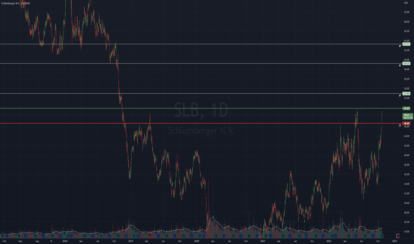Click the May label on the time axis
Image resolution: width=414 pixels, height=244 pixels.
click(20, 241)
